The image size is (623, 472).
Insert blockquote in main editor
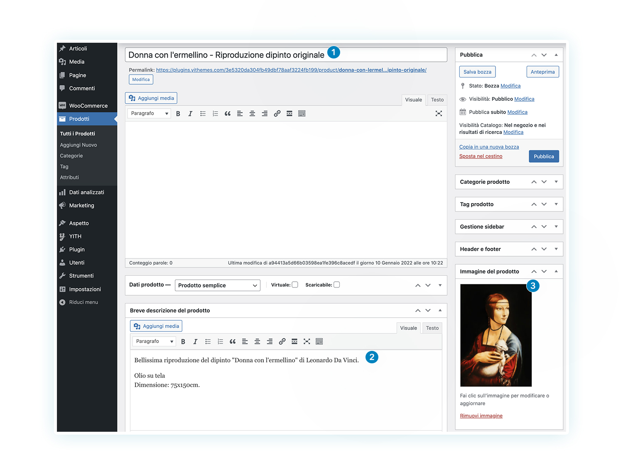[228, 114]
